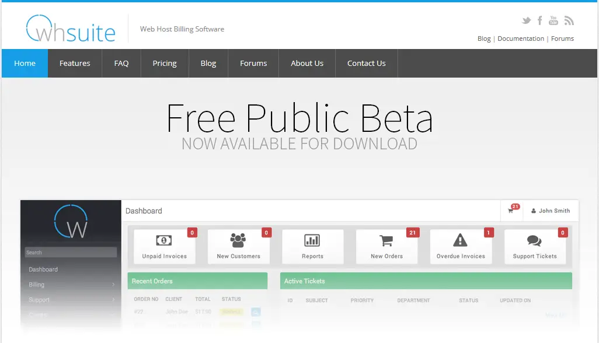
Task: Click the ORDER NO column header
Action: tap(146, 299)
